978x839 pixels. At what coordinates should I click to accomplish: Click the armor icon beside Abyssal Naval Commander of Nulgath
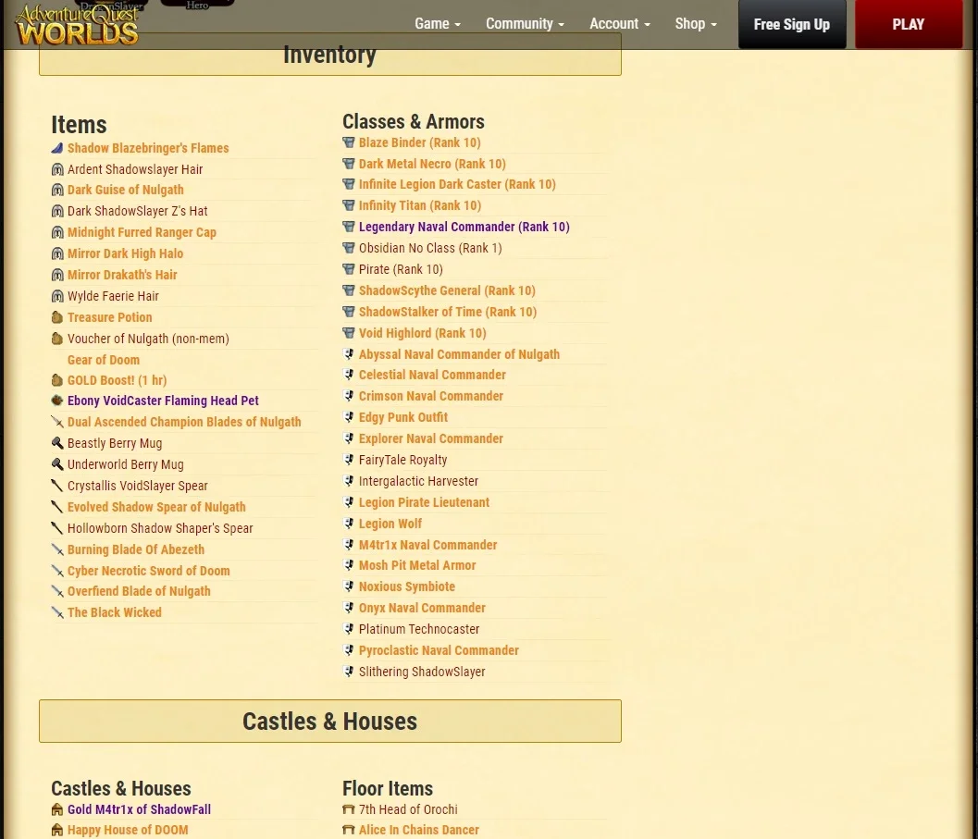click(x=349, y=354)
